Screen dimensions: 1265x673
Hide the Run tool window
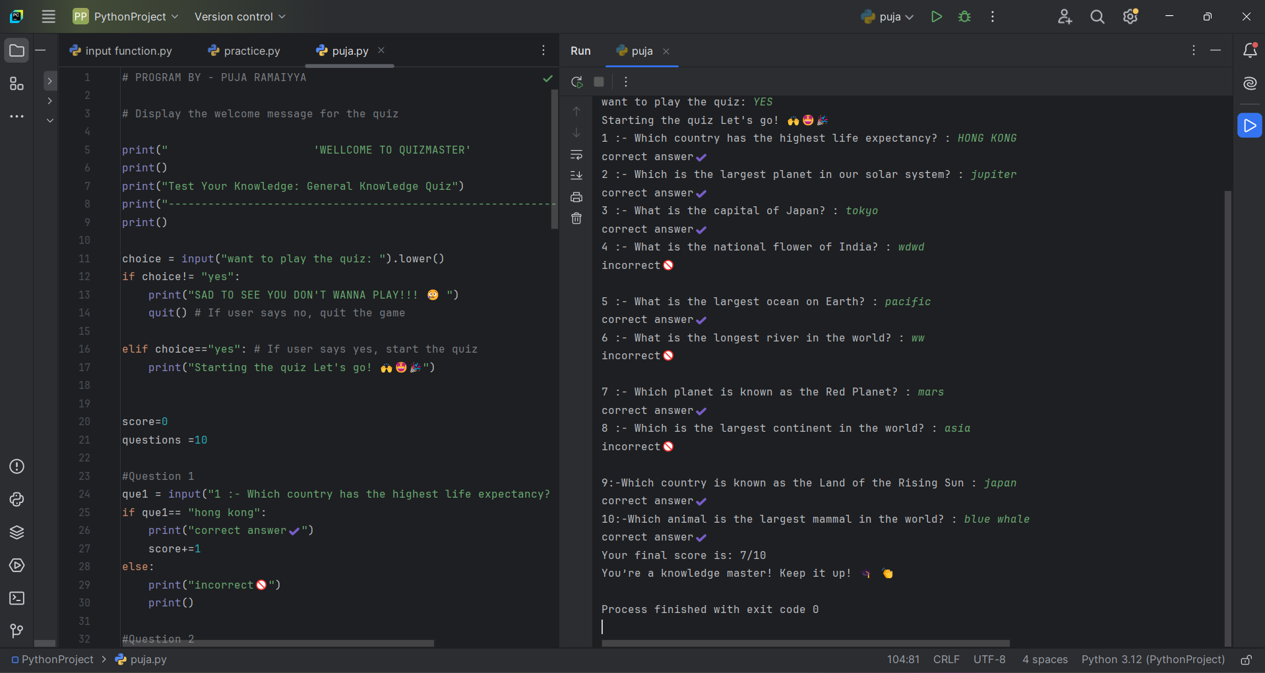pyautogui.click(x=1216, y=51)
